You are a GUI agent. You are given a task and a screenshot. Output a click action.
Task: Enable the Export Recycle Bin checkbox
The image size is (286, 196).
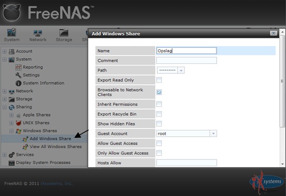159,114
